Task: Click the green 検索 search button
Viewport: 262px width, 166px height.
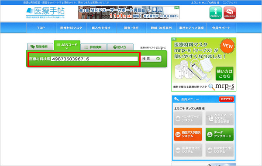Action: pos(151,59)
